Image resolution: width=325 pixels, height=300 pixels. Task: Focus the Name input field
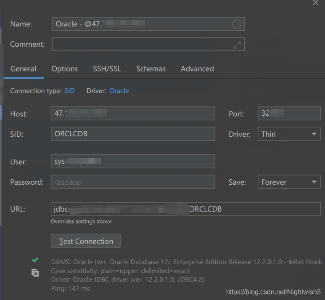tap(148, 24)
